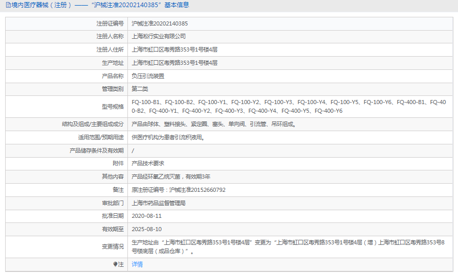Viewport: 458px width, 275px height.
Task: Select registration number 沪械注准20202140385 value
Action: [x=160, y=23]
